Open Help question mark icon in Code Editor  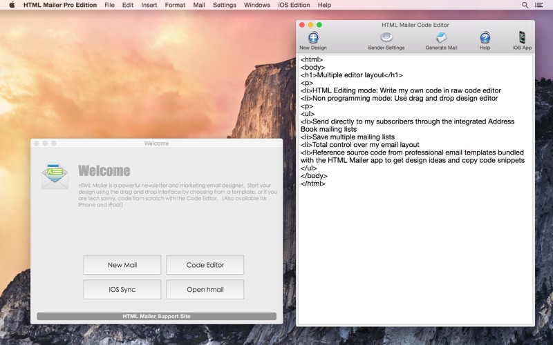tap(485, 37)
